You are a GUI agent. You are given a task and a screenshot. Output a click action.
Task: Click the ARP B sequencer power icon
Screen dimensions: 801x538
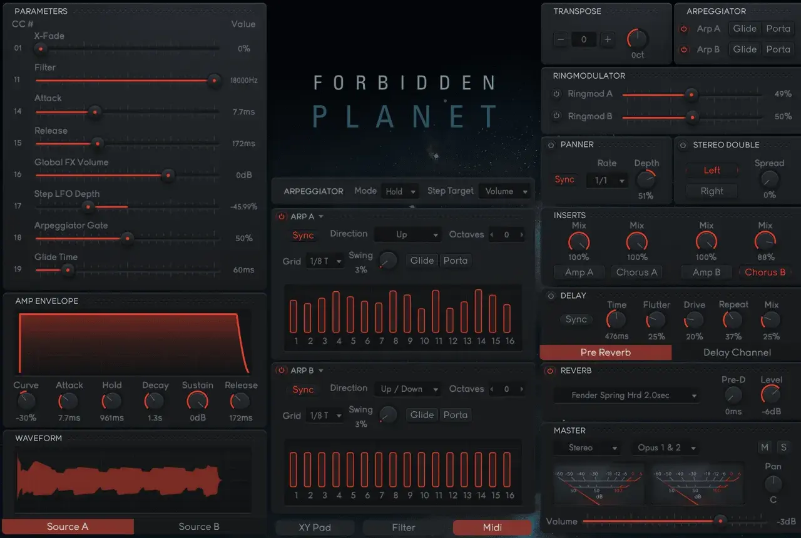pyautogui.click(x=282, y=371)
